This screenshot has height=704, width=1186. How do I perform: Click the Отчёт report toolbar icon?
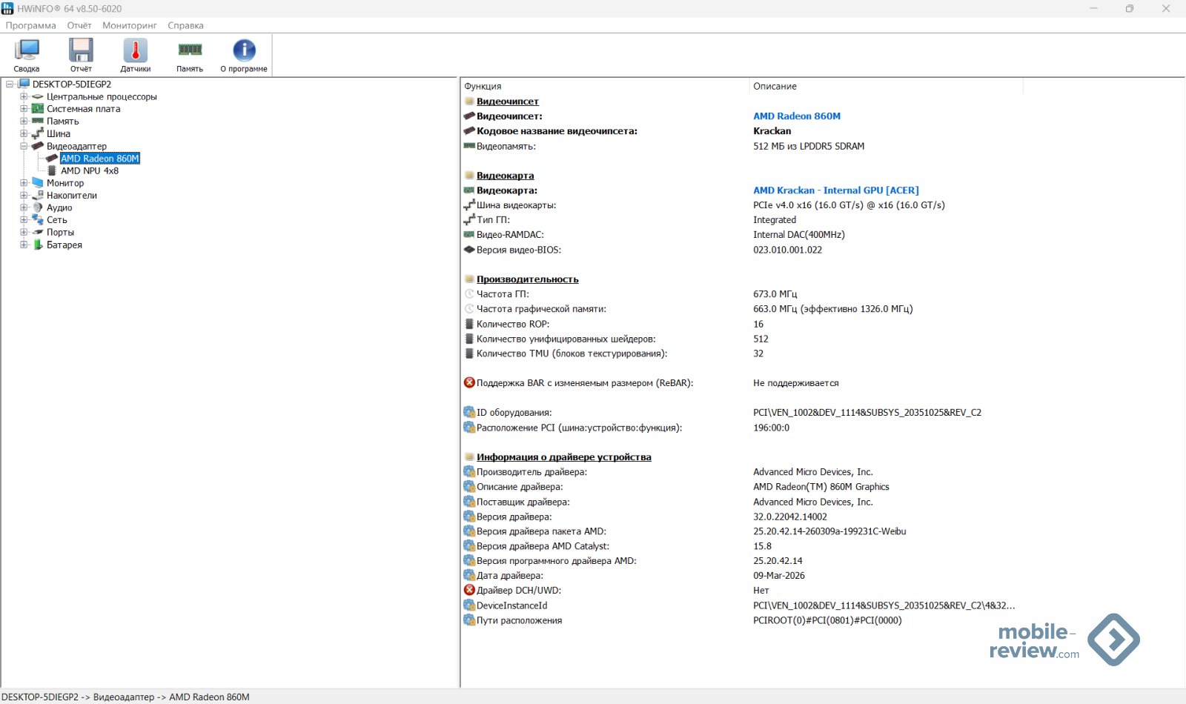tap(81, 50)
